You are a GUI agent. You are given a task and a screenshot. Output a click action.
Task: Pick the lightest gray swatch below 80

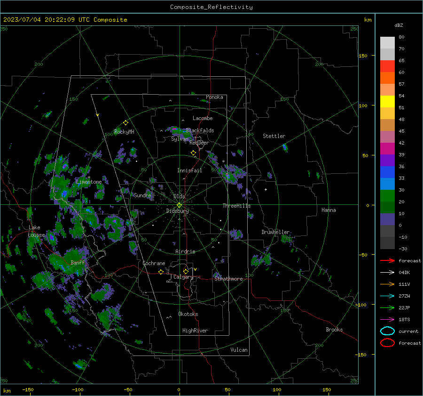coord(387,43)
